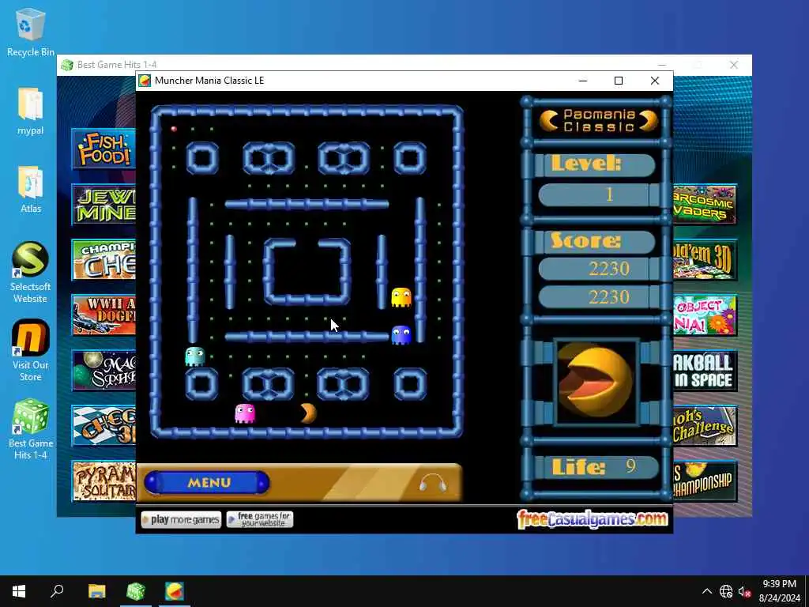Select the mypal folder on desktop

coord(31,111)
